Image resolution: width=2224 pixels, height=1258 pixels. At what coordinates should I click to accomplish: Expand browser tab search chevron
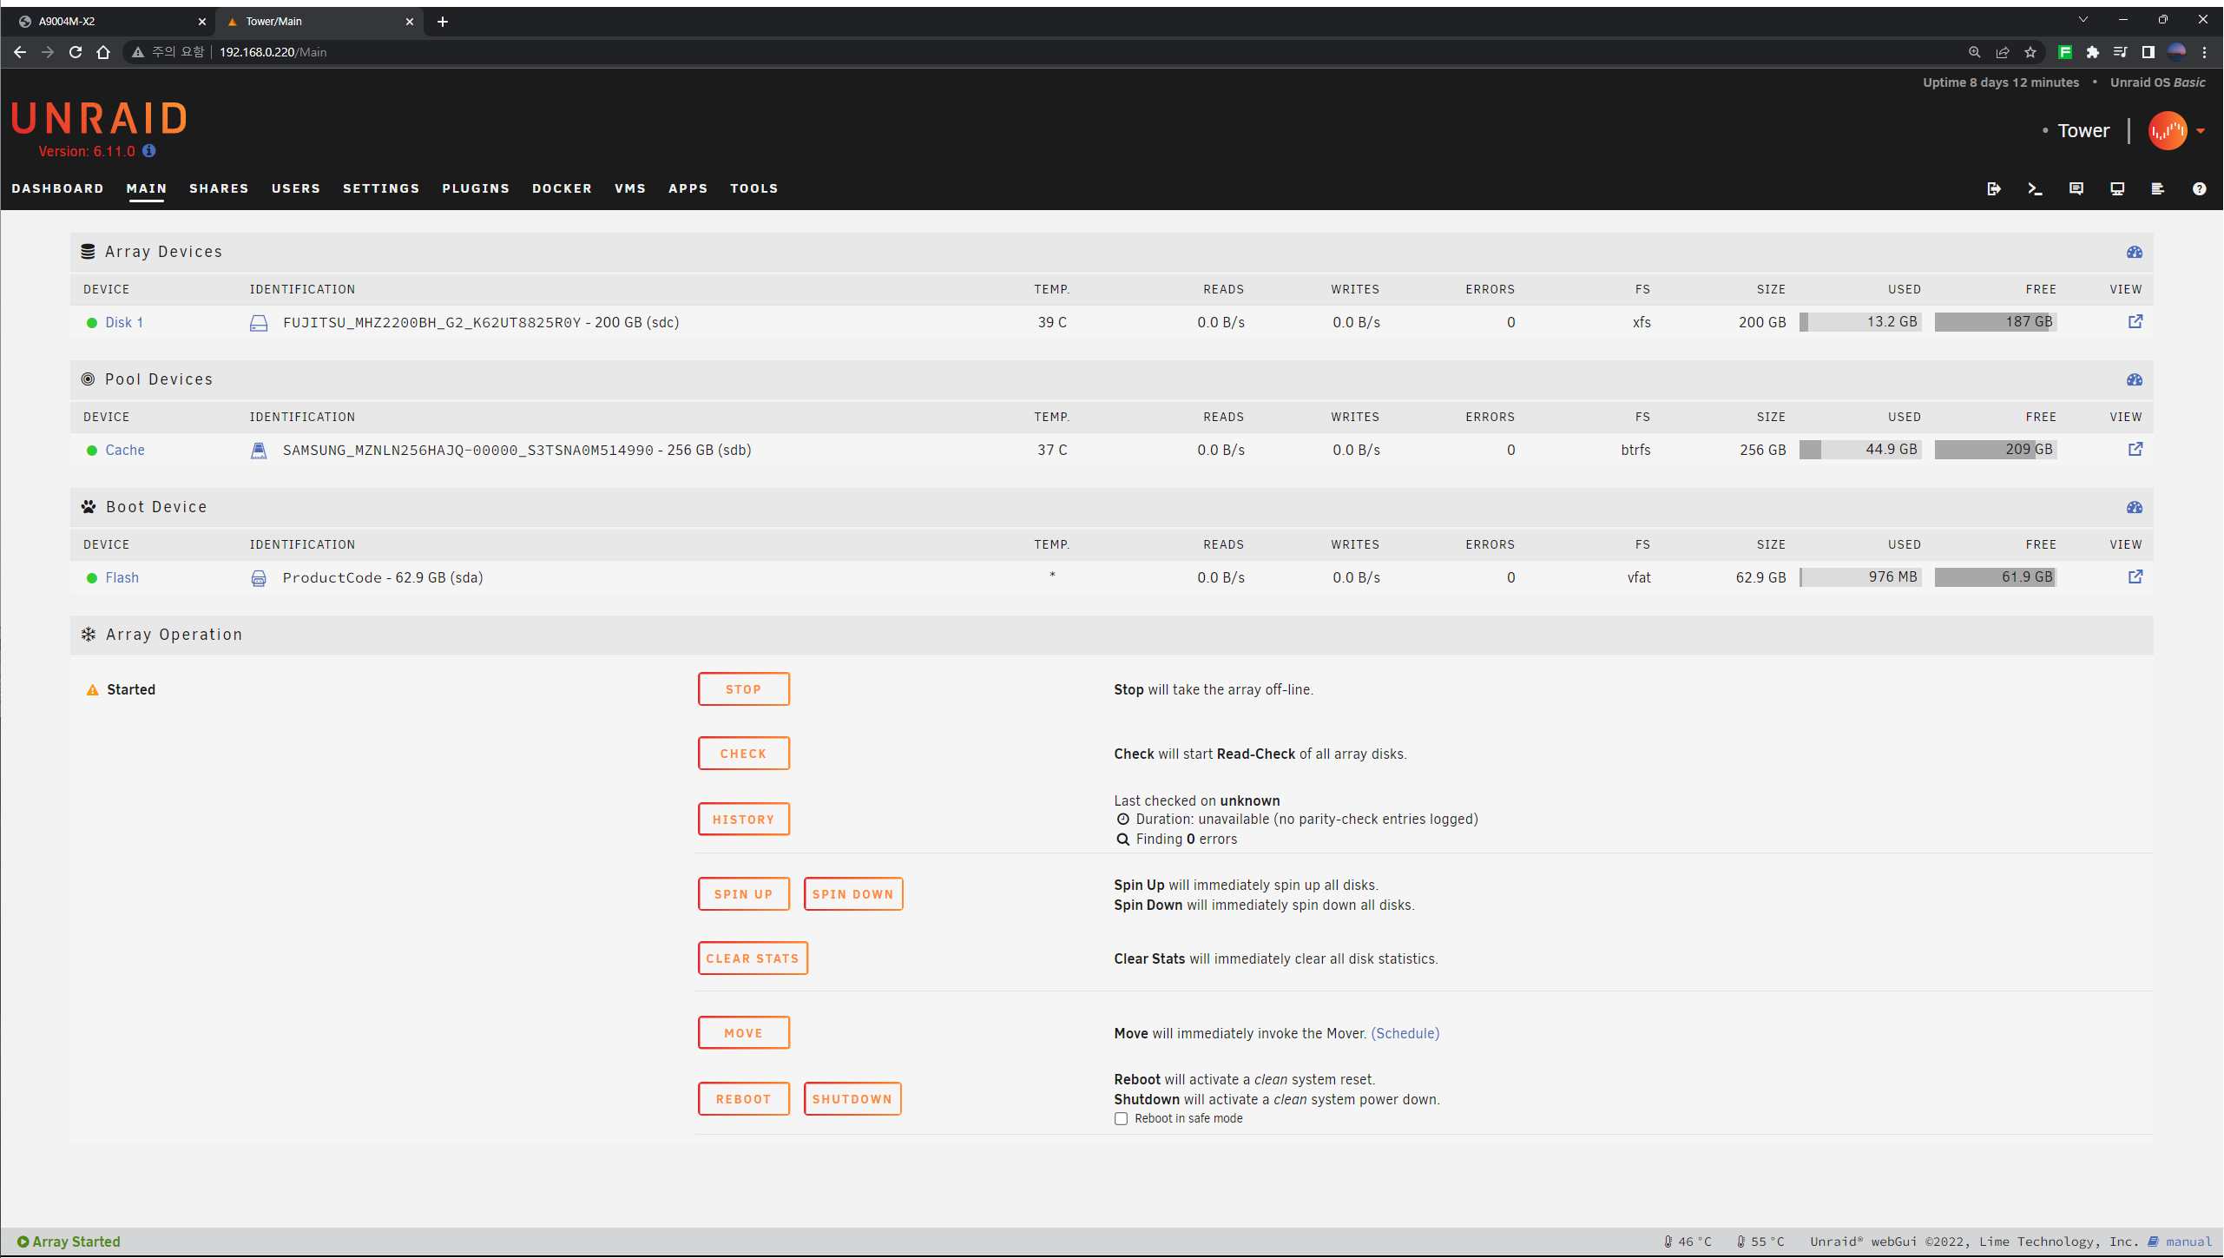pyautogui.click(x=2083, y=20)
